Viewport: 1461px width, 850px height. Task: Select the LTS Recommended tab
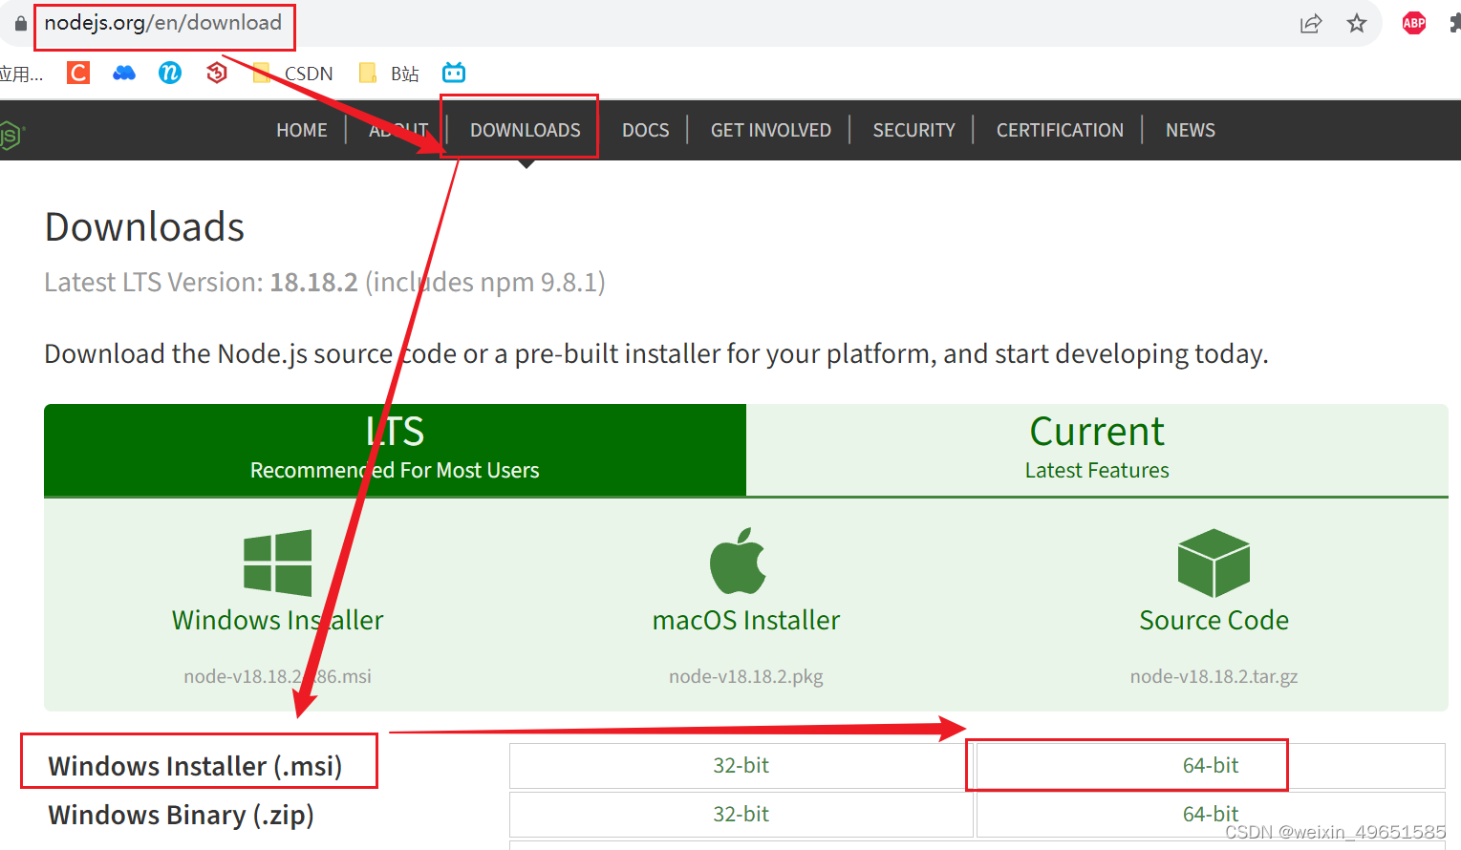tap(395, 450)
